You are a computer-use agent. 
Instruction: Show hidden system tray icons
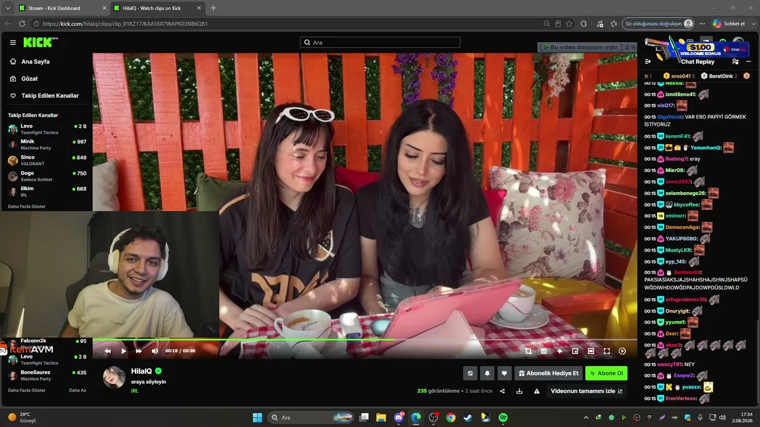point(586,418)
